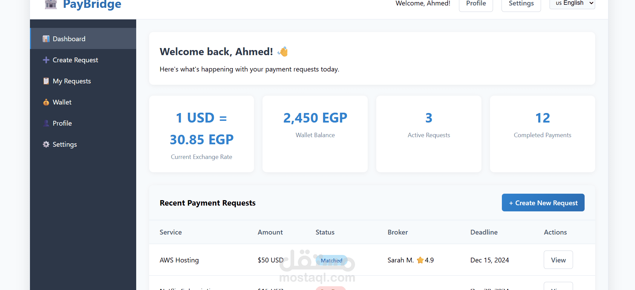Viewport: 635px width, 290px height.
Task: Click the star rating icon for Sarah M.
Action: click(x=420, y=260)
